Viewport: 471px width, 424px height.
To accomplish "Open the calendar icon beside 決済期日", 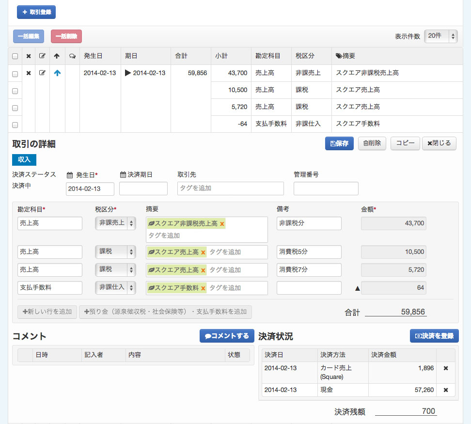I will [124, 176].
